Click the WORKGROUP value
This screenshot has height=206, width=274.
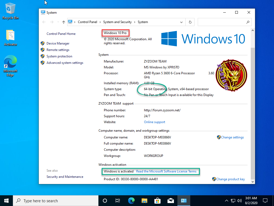(x=153, y=156)
